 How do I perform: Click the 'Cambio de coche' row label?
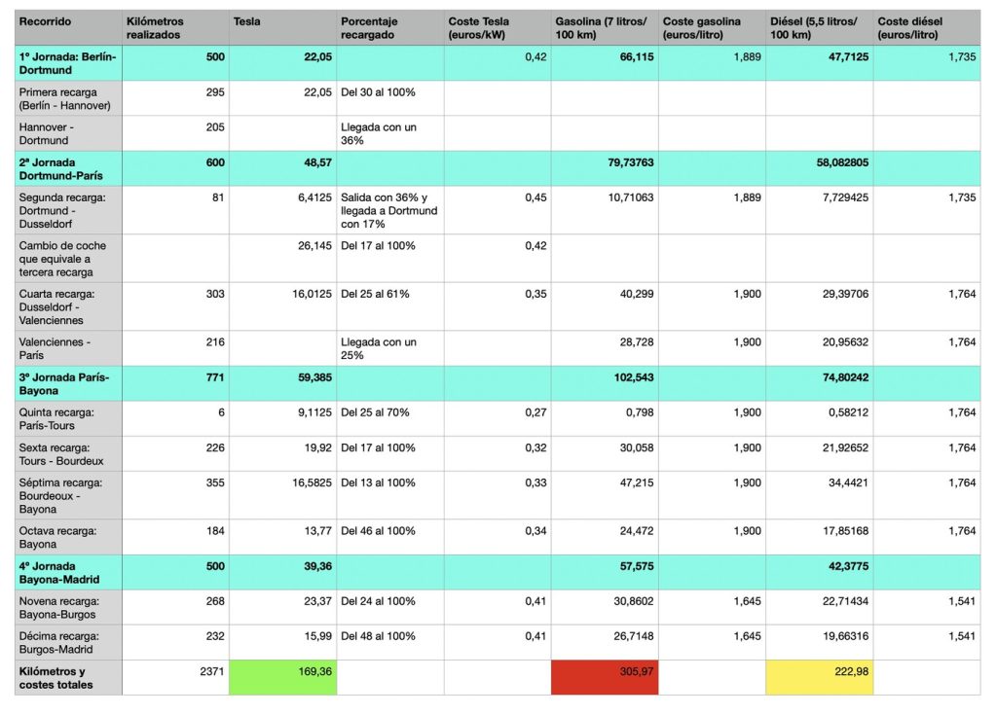click(68, 259)
